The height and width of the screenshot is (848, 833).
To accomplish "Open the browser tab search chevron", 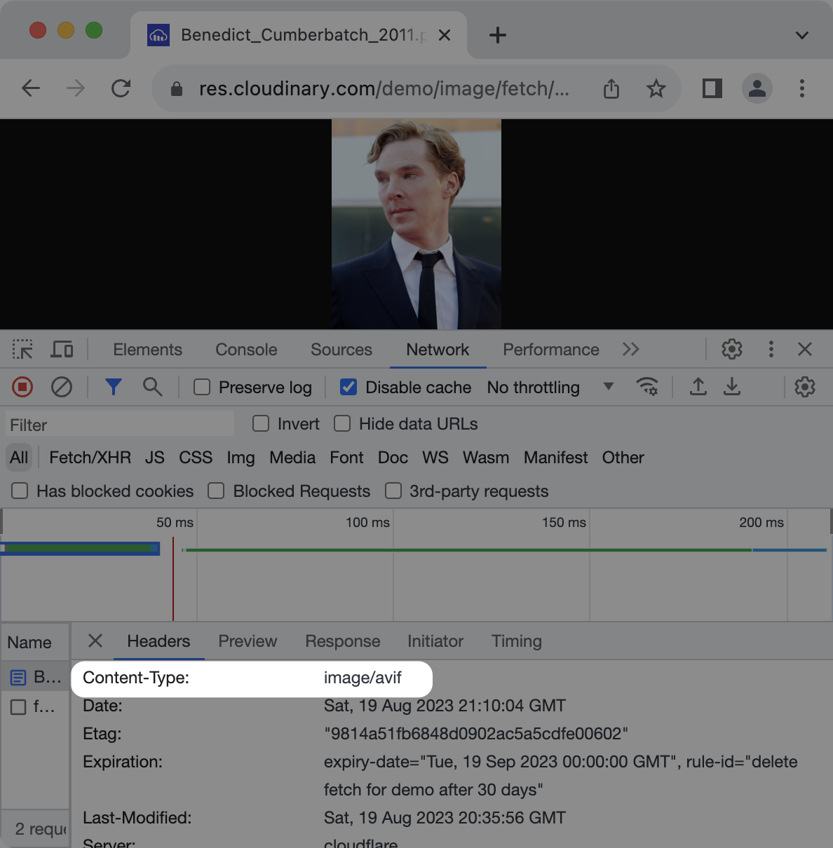I will (x=802, y=35).
